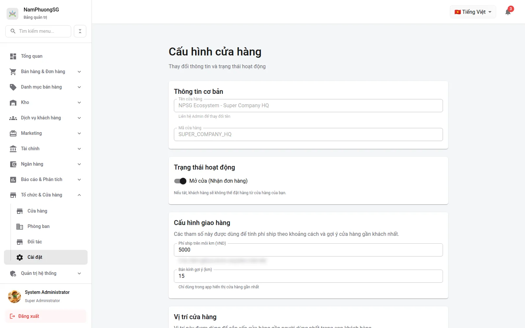
Task: Open the Phòng ban submenu item
Action: coord(46,226)
